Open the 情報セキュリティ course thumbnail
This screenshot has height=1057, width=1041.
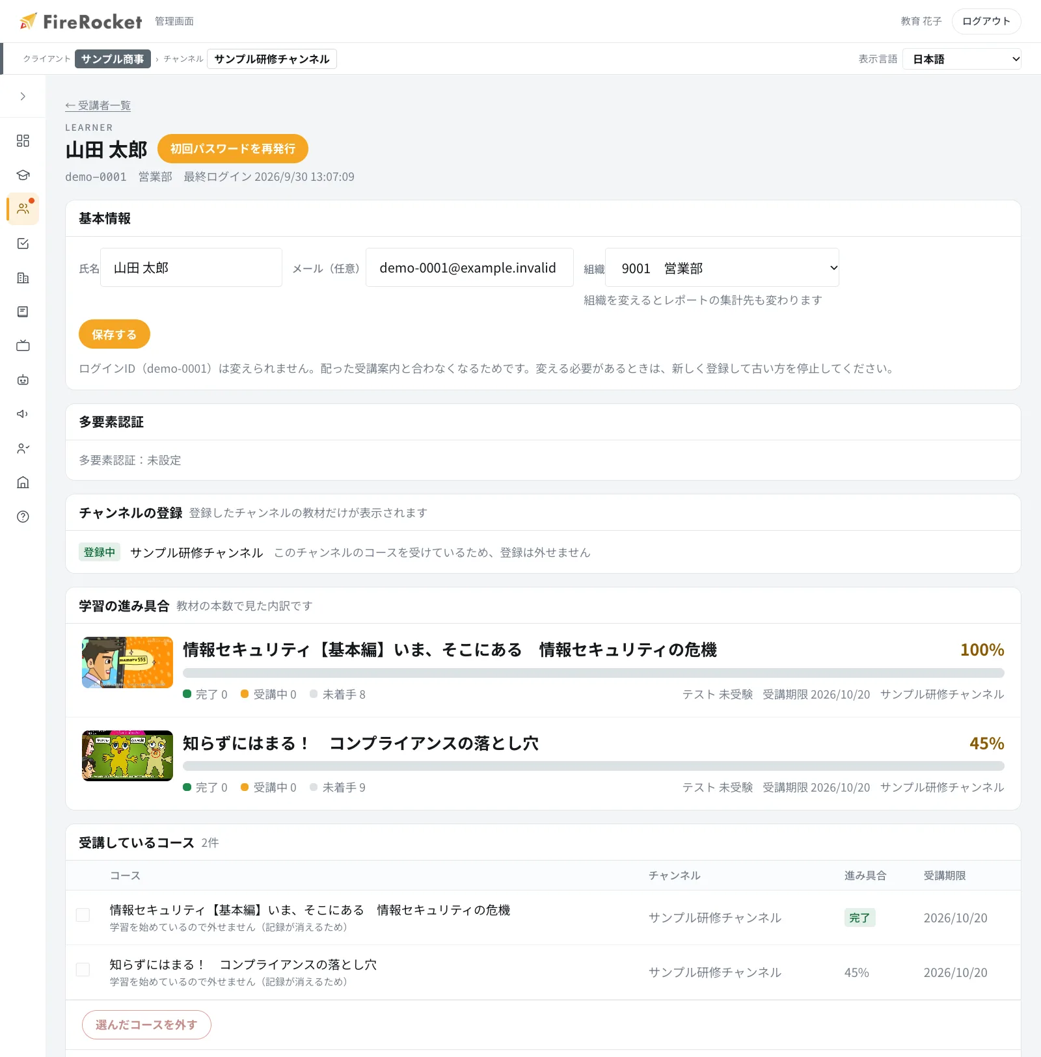[x=128, y=662]
